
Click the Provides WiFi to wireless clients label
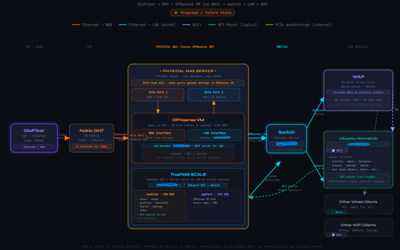click(358, 92)
